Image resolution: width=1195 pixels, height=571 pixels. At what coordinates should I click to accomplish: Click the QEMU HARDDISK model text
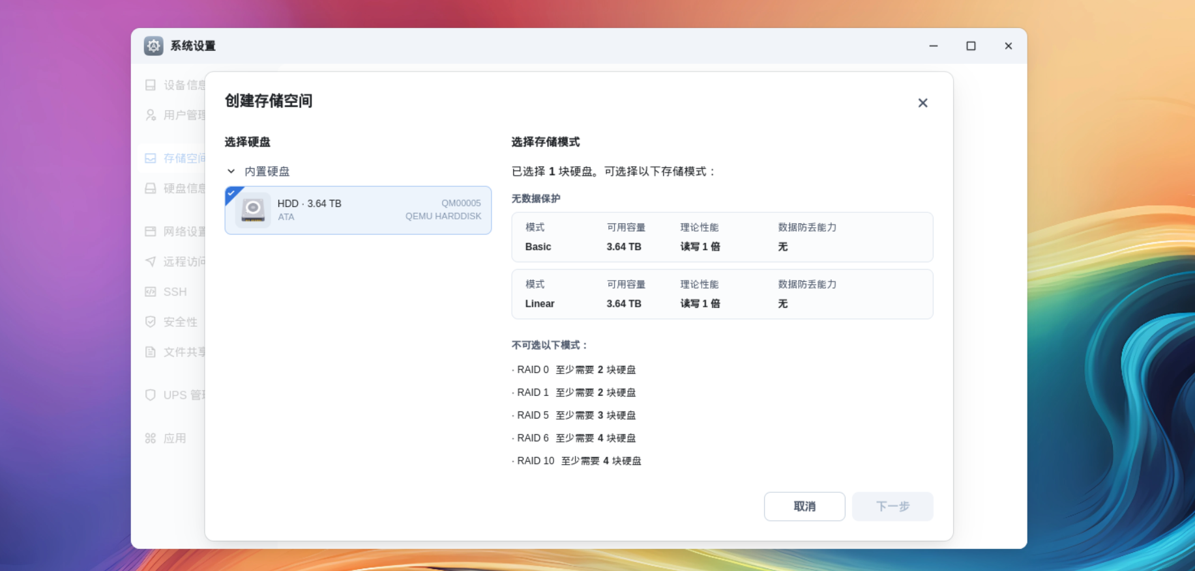pyautogui.click(x=443, y=216)
